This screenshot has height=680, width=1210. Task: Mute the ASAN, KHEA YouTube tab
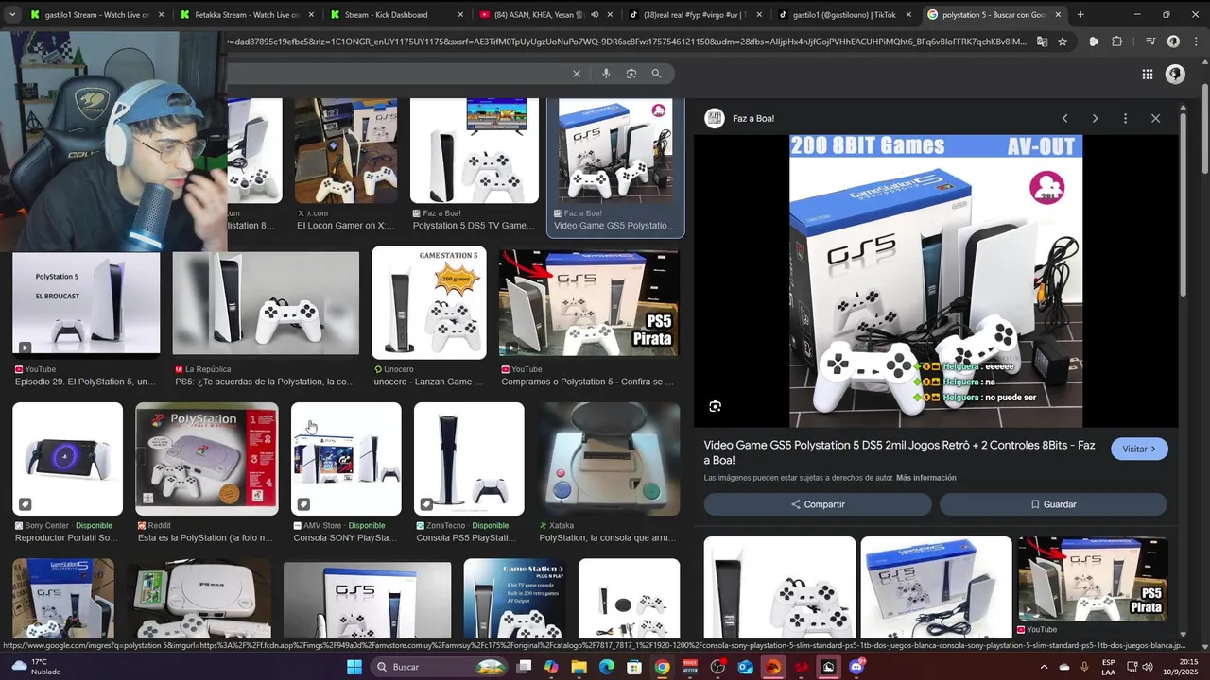coord(595,15)
